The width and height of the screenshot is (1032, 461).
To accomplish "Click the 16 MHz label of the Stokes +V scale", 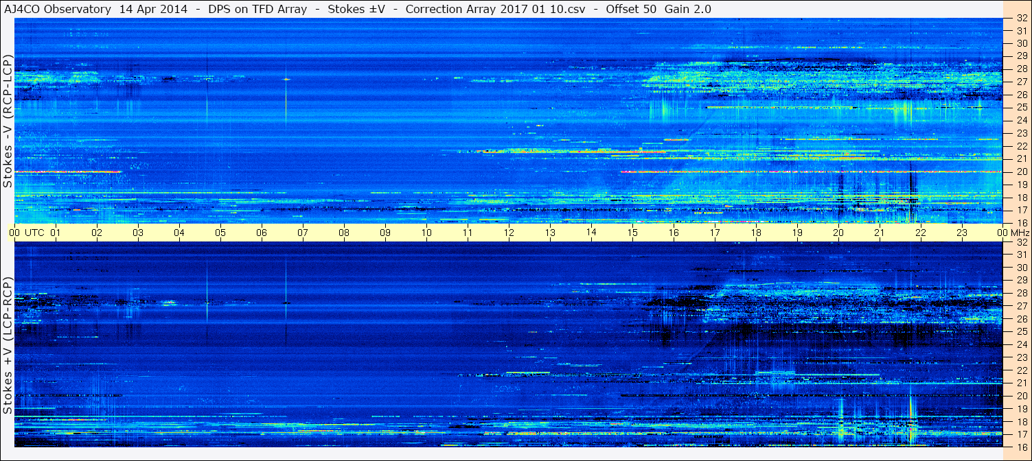I will 1022,447.
